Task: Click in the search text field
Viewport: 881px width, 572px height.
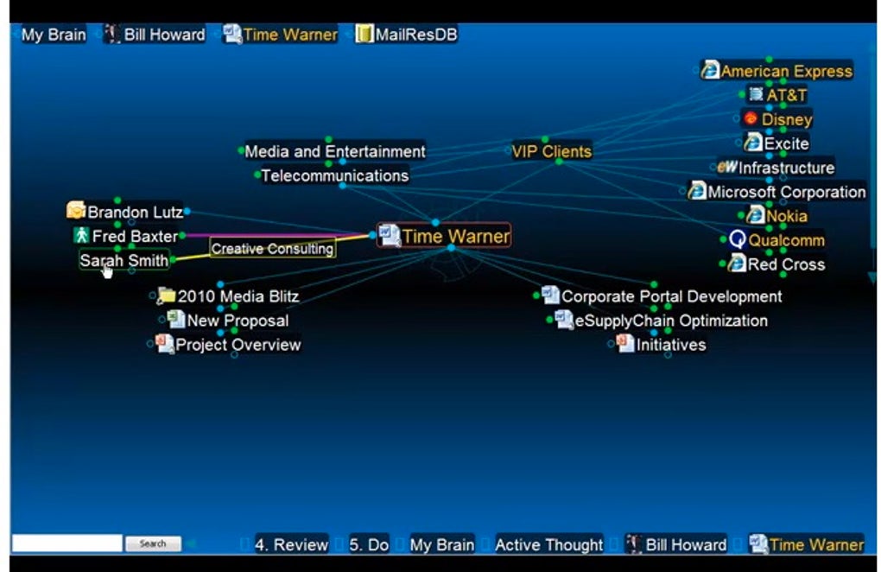Action: 67,543
